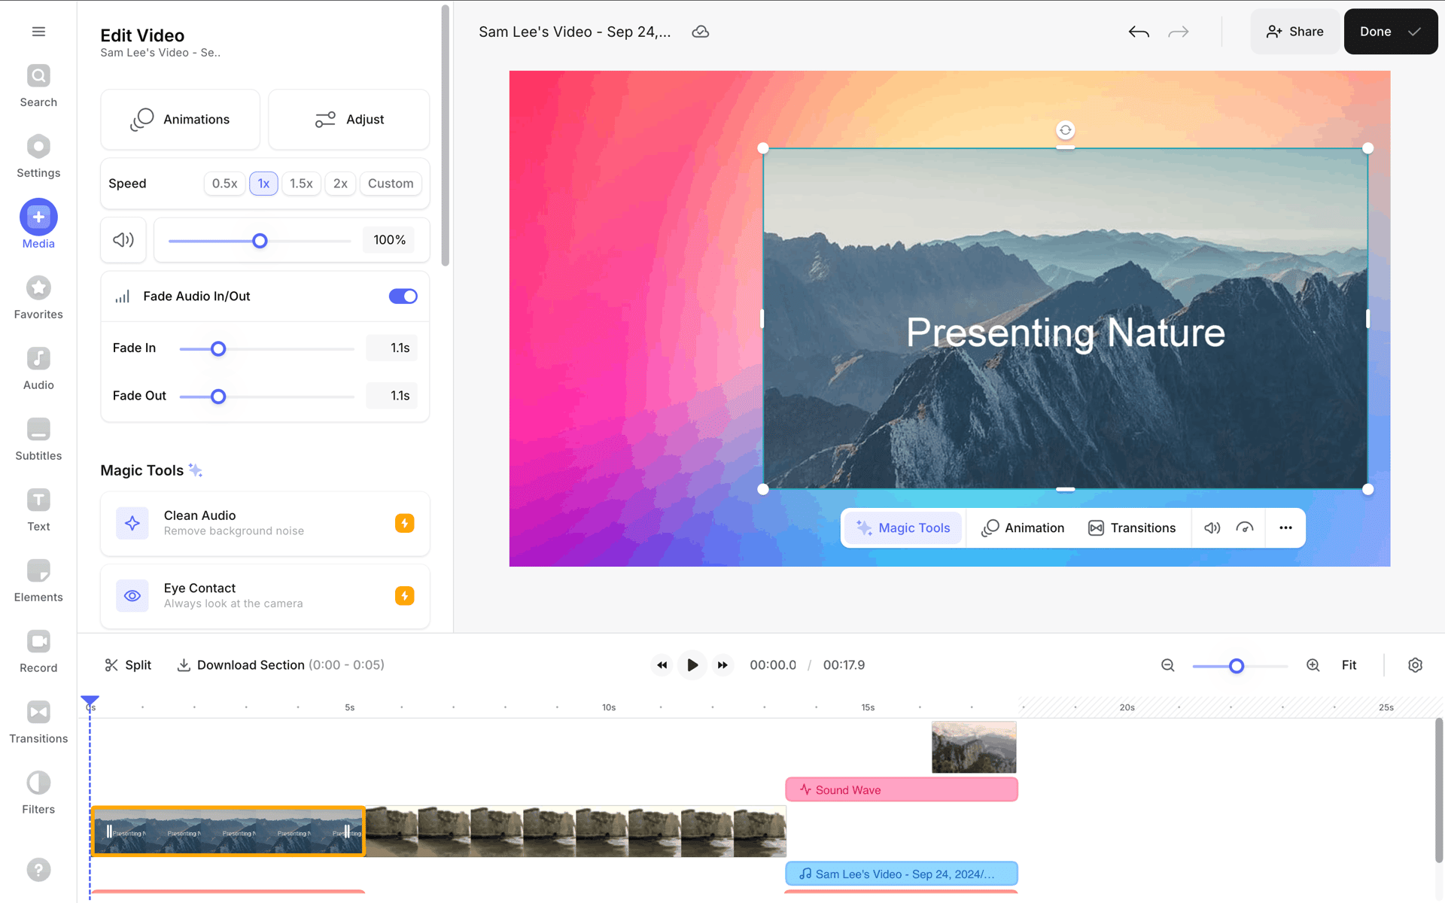Click the Fade In slider handle
The height and width of the screenshot is (903, 1445).
218,348
